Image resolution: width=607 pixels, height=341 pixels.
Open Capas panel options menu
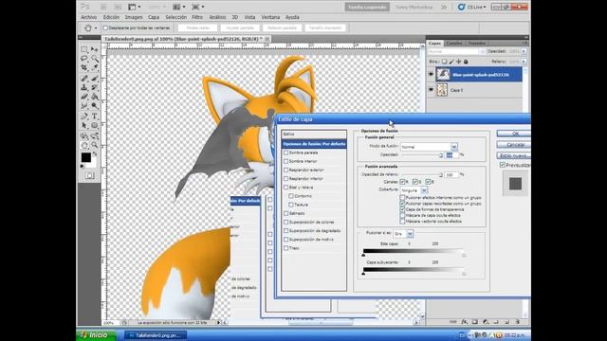[524, 44]
